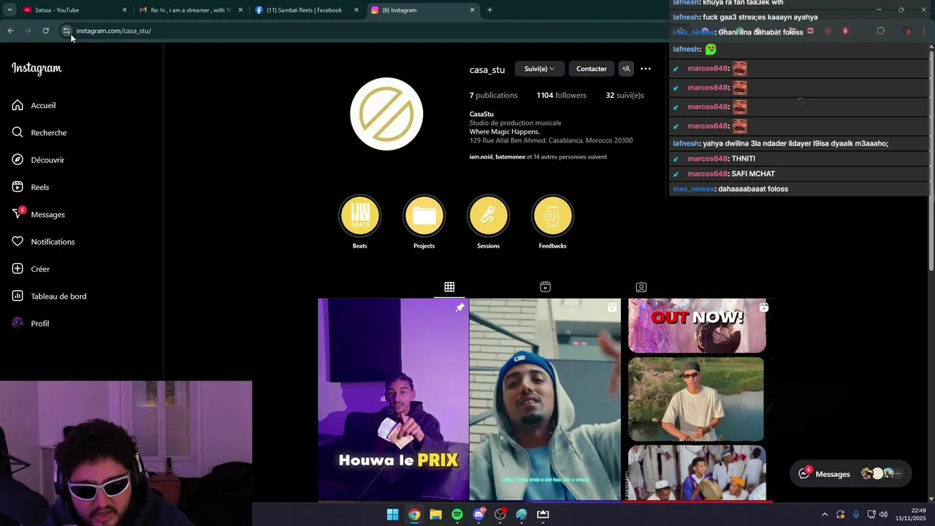Open OBS Studio from the taskbar
Image resolution: width=935 pixels, height=526 pixels.
pos(500,514)
